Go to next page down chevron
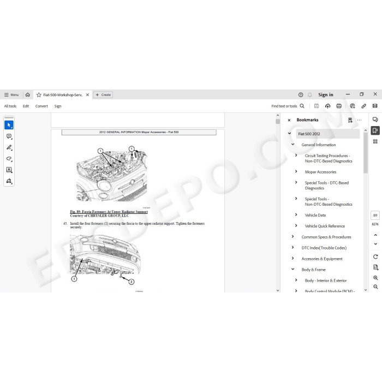382x382 pixels. [x=375, y=244]
